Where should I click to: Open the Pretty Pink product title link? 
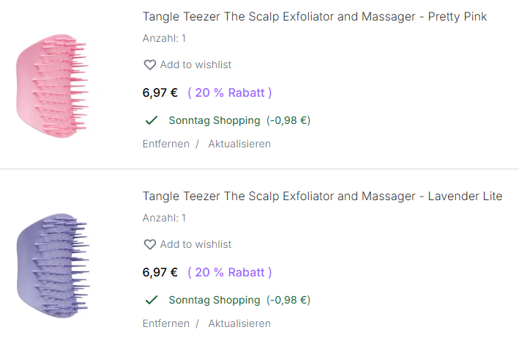tap(314, 17)
